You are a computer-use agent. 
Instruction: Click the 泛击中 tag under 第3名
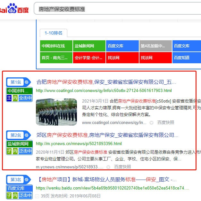25,195
